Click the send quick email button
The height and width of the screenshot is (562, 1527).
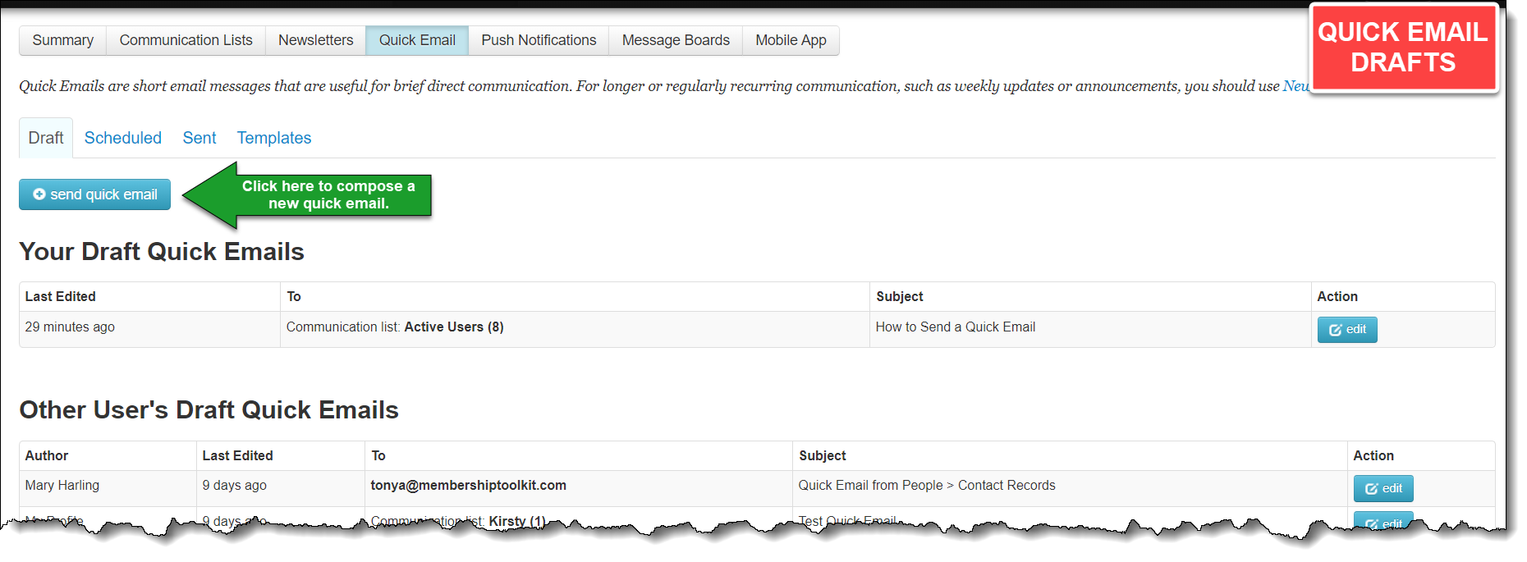pos(95,194)
